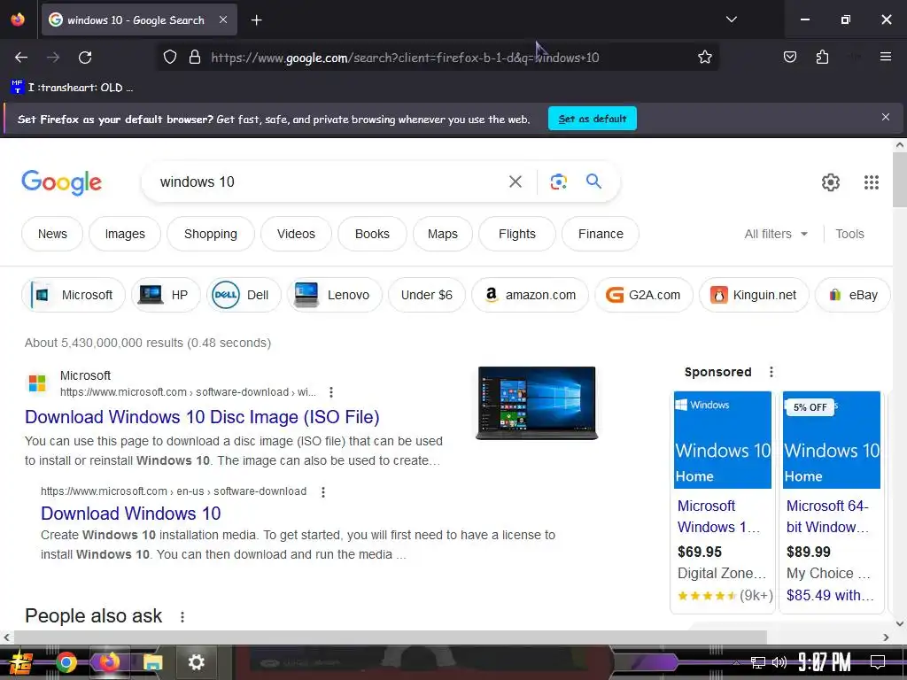Open the Extensions puzzle icon
907x680 pixels.
click(x=822, y=57)
